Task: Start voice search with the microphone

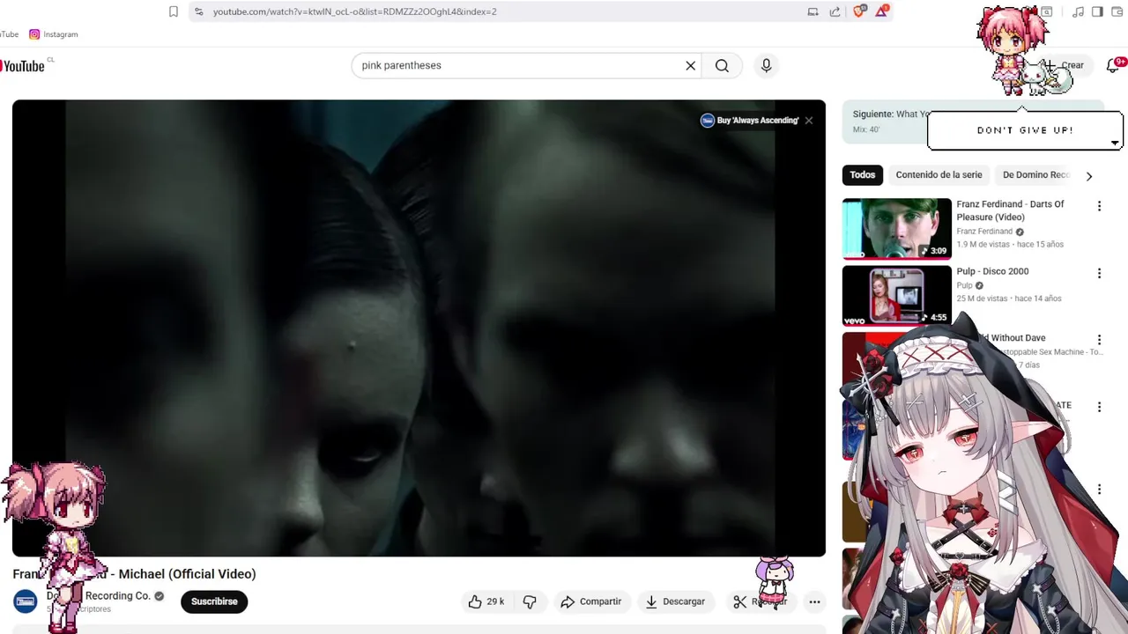Action: click(x=766, y=65)
